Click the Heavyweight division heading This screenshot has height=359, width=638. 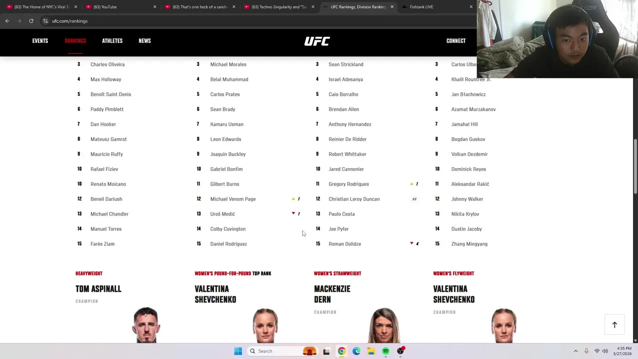[89, 273]
